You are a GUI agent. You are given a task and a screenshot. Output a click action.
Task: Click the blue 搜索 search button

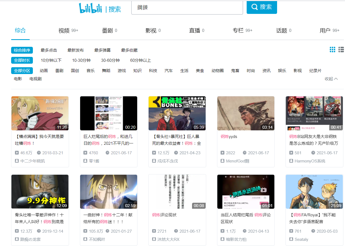(x=262, y=7)
